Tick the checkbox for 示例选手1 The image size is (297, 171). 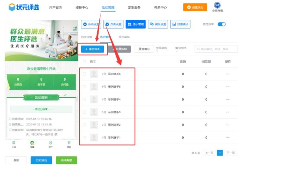(x=84, y=138)
